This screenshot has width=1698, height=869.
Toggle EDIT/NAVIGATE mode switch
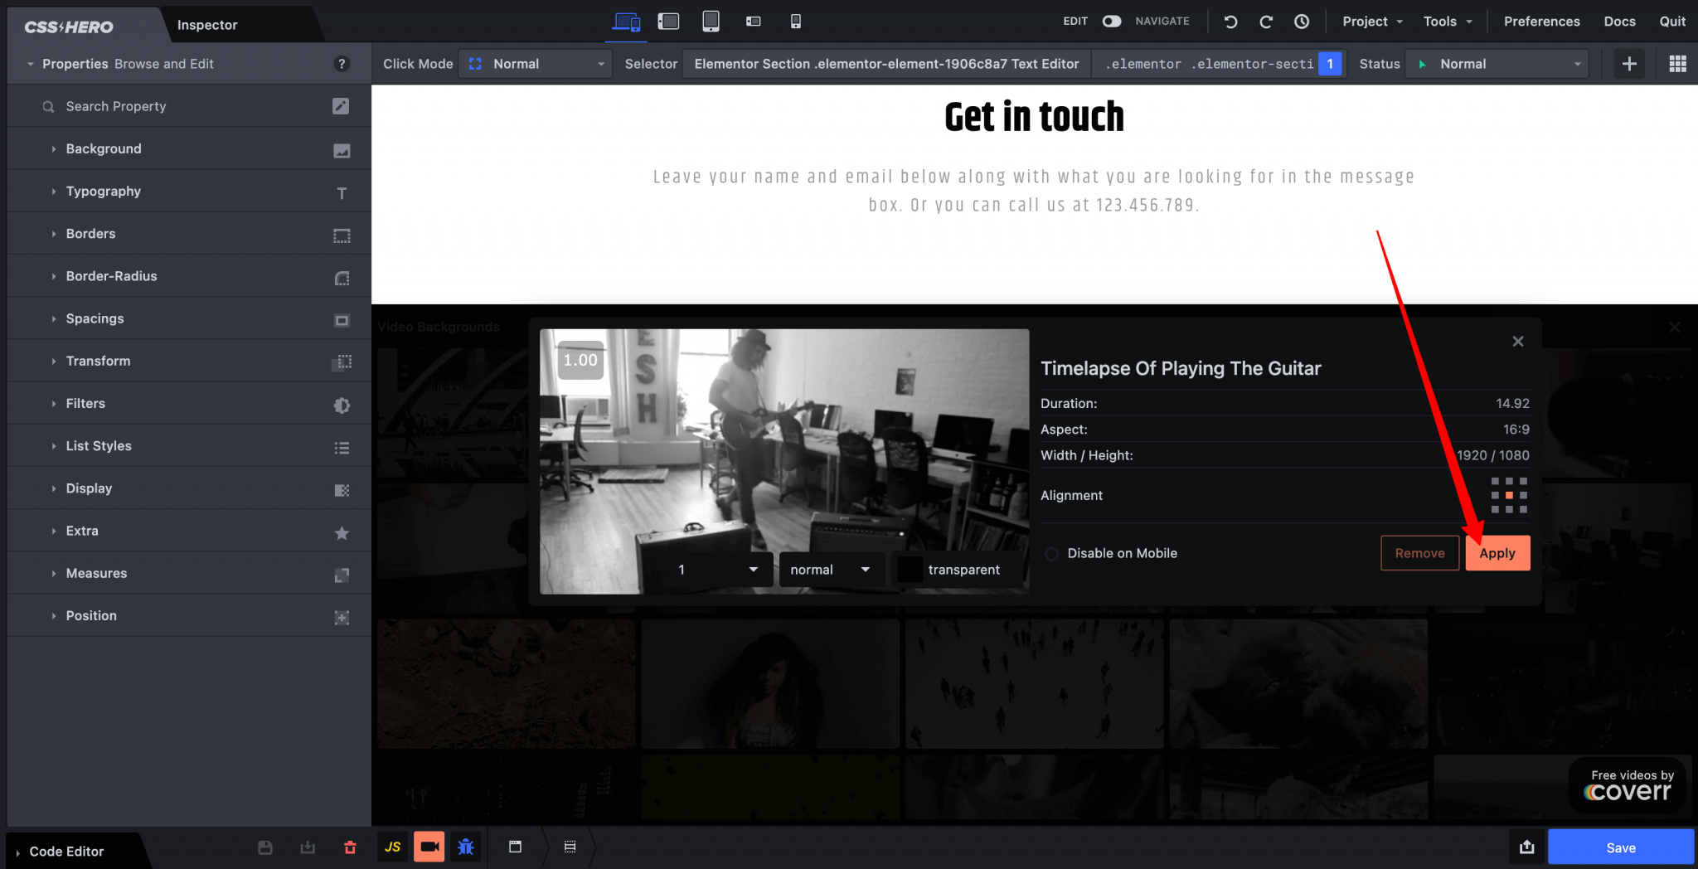click(x=1111, y=22)
